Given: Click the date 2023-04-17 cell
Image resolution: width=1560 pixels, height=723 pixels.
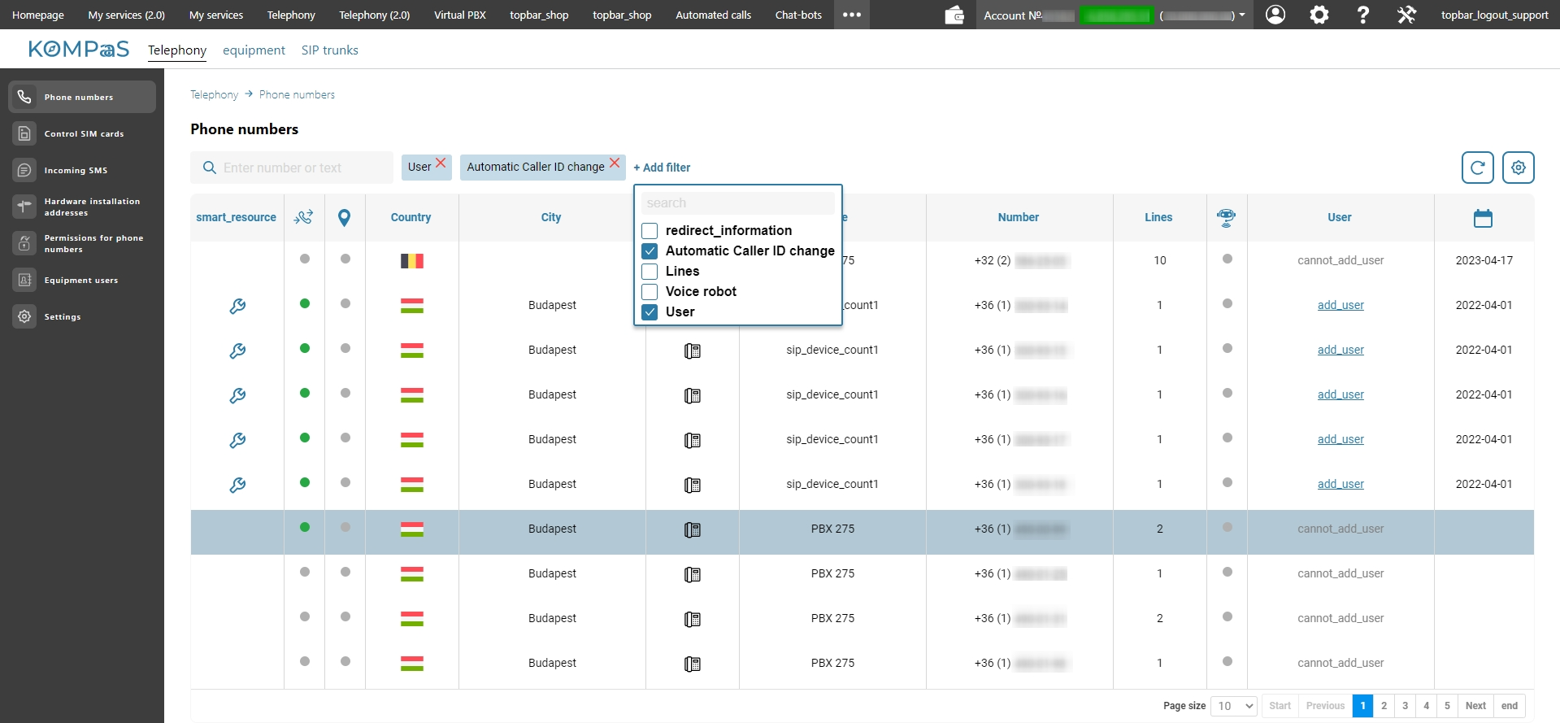Looking at the screenshot, I should coord(1484,260).
